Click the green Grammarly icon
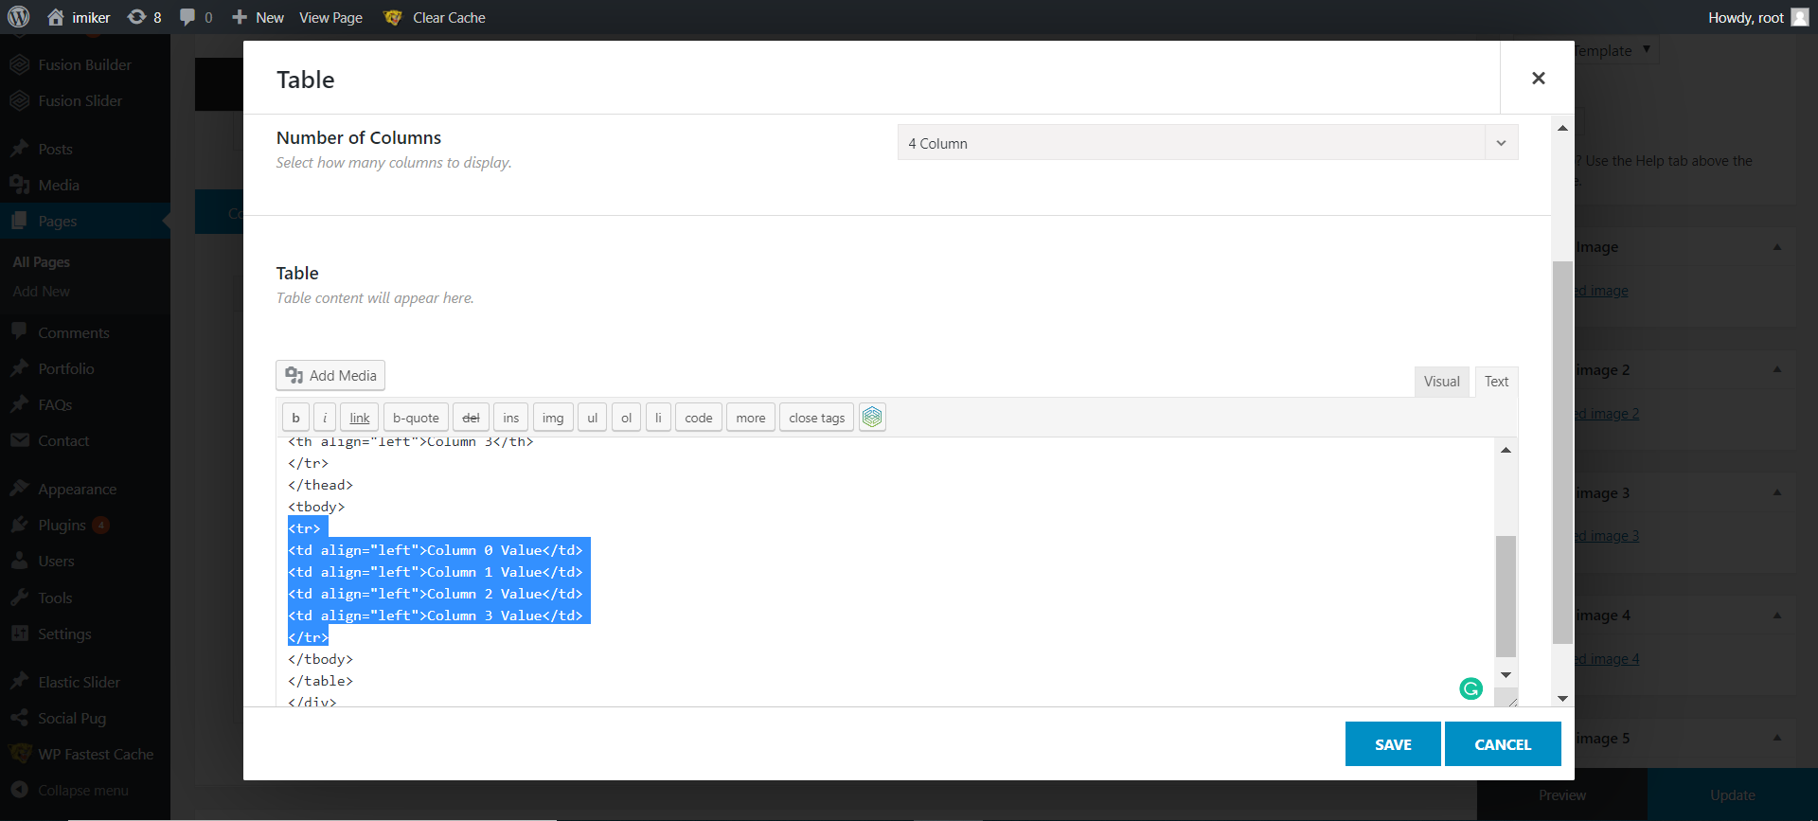Screen dimensions: 1818x821 (1470, 688)
